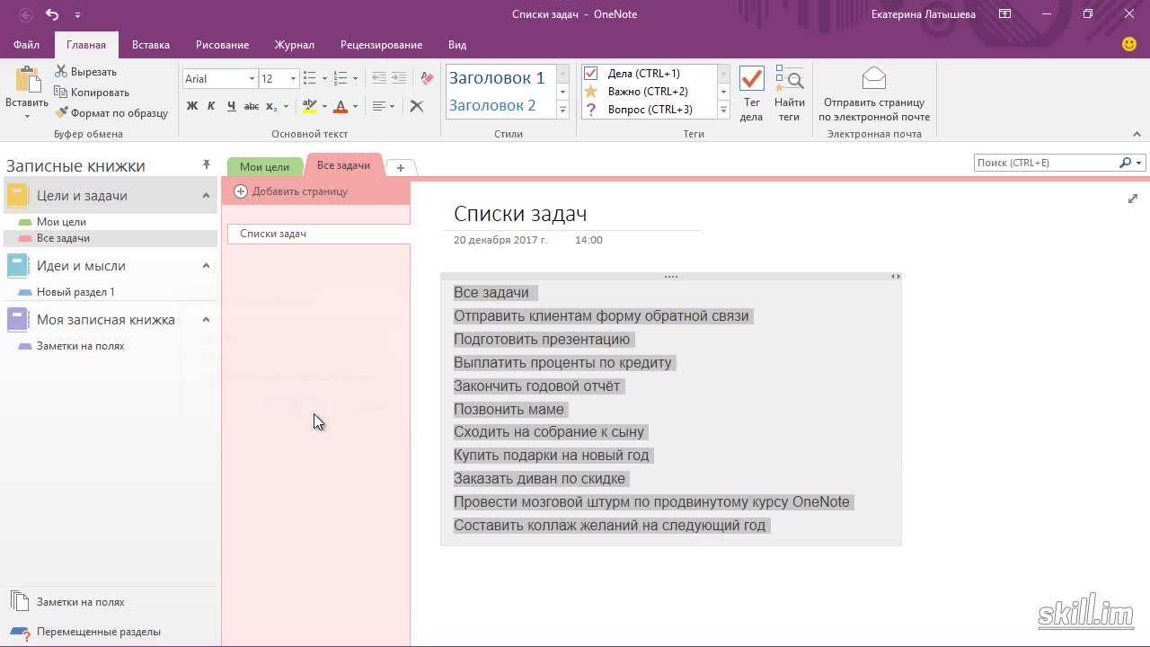This screenshot has height=647, width=1150.
Task: Open paragraph alignment options
Action: point(384,106)
